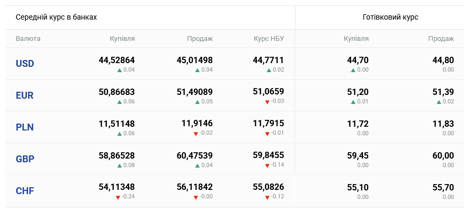Image resolution: width=464 pixels, height=218 pixels.
Task: Click green up arrow under GBP bank sell rate
Action: 198,165
